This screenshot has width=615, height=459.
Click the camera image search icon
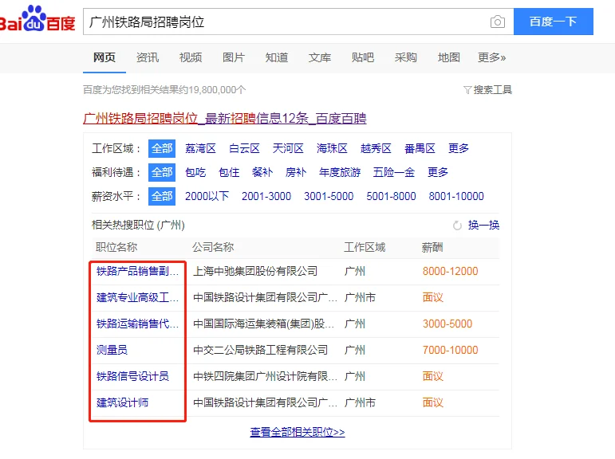(497, 22)
